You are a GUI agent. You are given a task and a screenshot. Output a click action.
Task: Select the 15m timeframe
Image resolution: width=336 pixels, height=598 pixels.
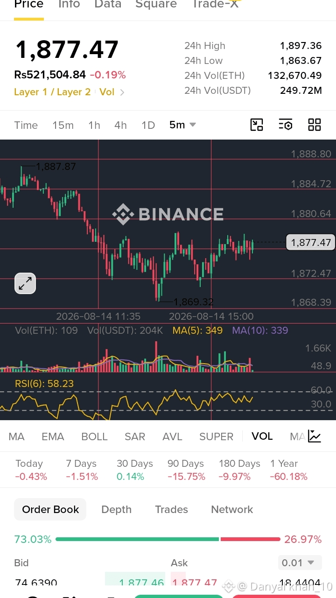pos(63,125)
